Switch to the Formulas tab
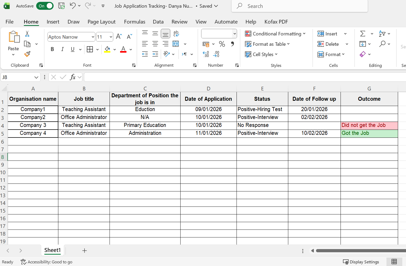This screenshot has width=406, height=266. [x=135, y=22]
